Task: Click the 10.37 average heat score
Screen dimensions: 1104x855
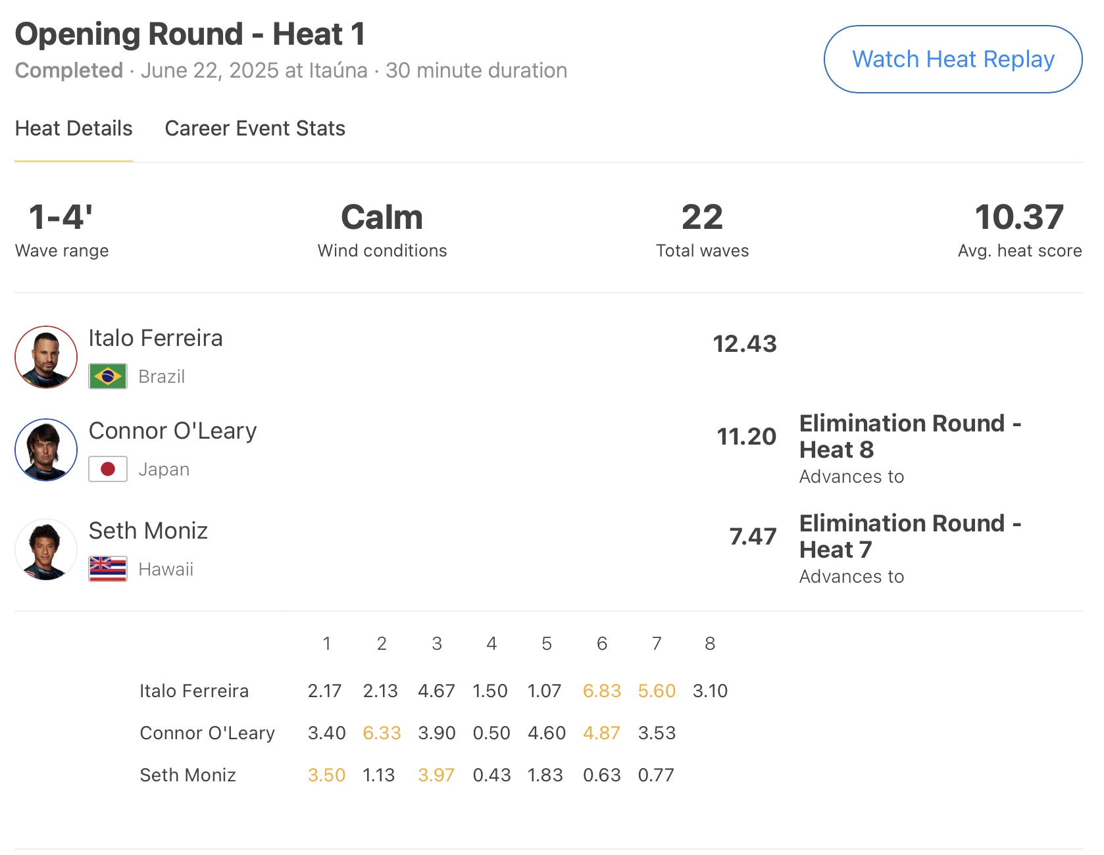Action: point(1019,218)
